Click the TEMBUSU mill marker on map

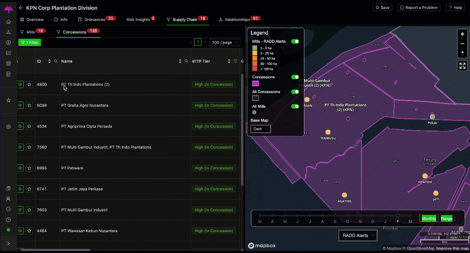pos(328,132)
